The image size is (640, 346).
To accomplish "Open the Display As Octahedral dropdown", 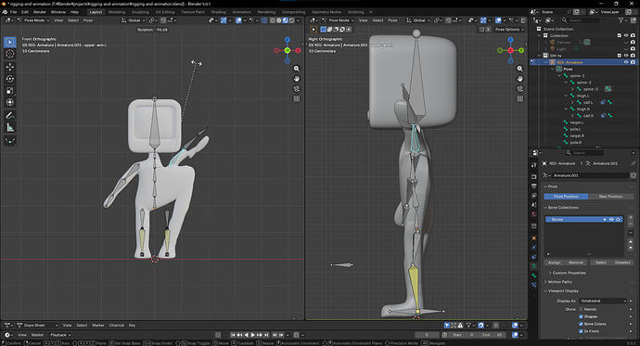I will coord(603,301).
